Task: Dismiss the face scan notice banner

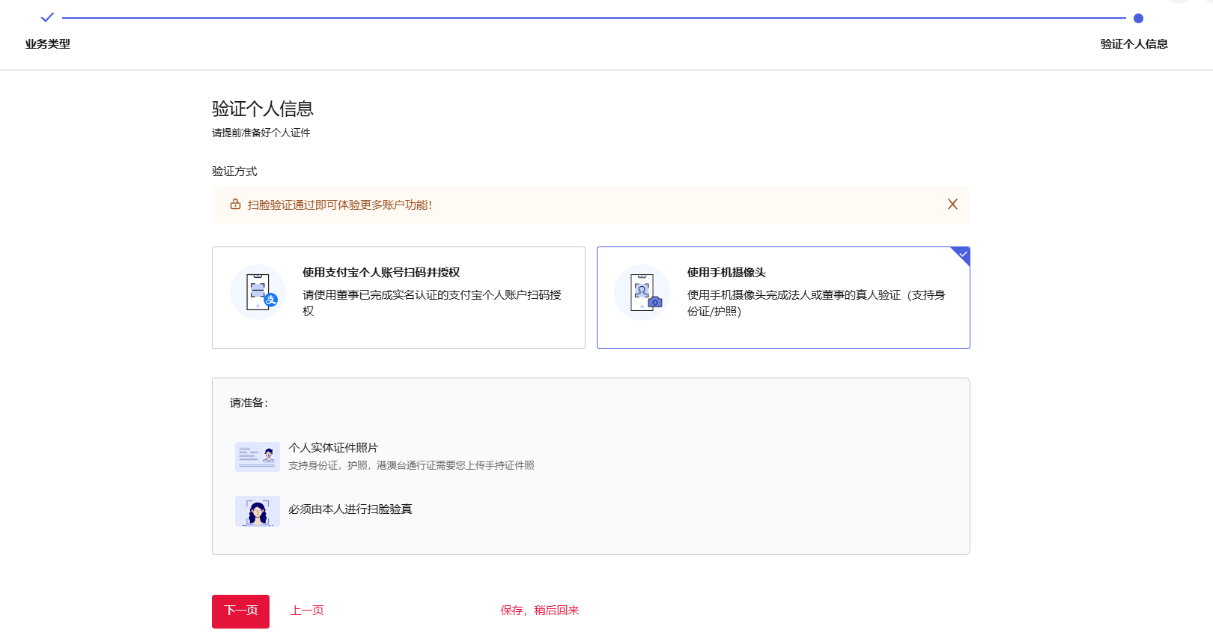Action: pyautogui.click(x=952, y=205)
